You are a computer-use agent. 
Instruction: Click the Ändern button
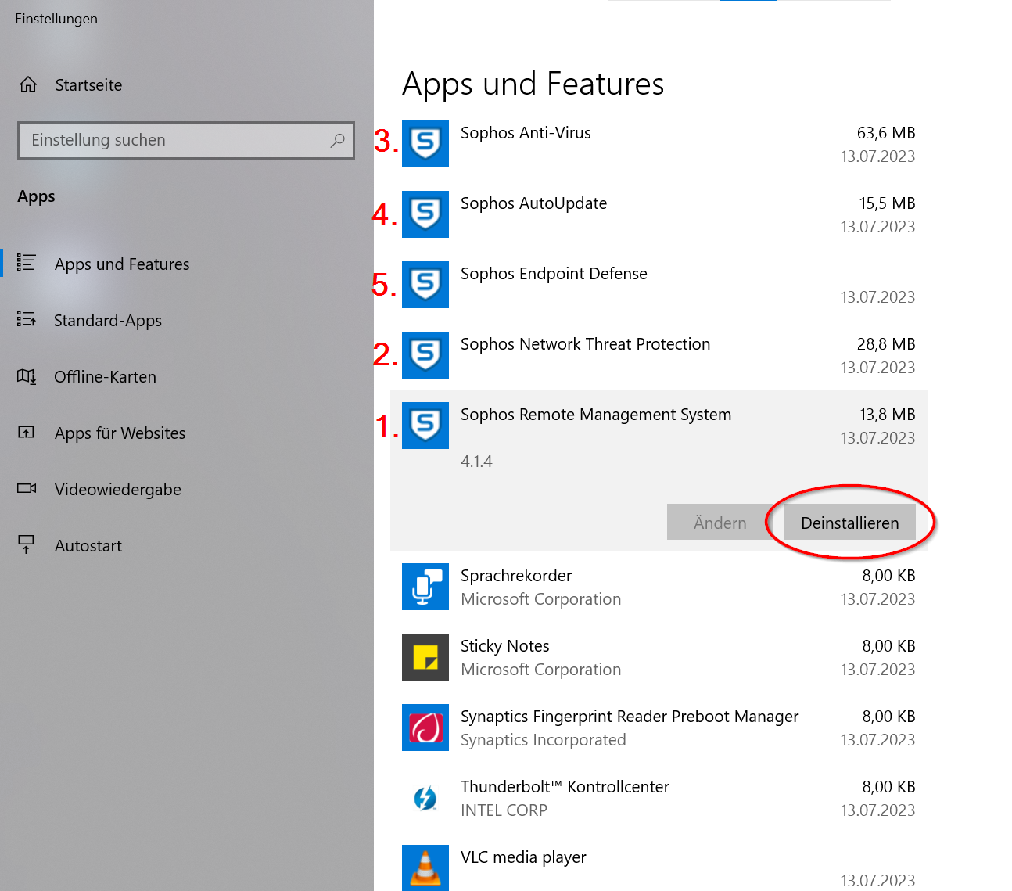click(x=719, y=523)
